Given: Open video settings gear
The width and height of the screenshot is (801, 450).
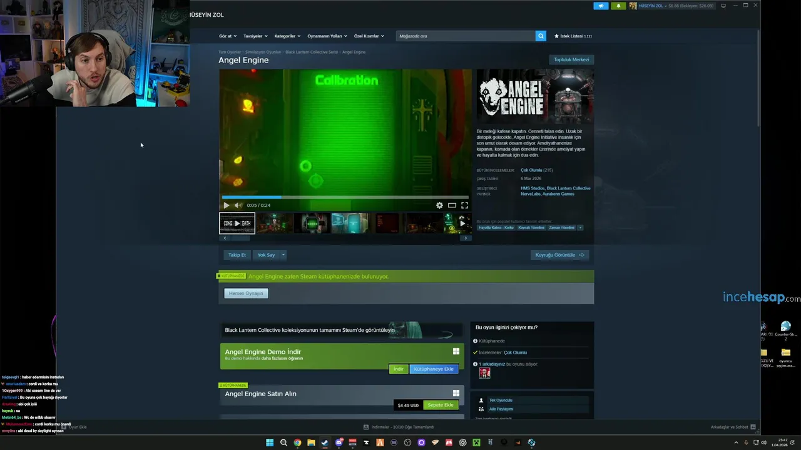Looking at the screenshot, I should 439,205.
